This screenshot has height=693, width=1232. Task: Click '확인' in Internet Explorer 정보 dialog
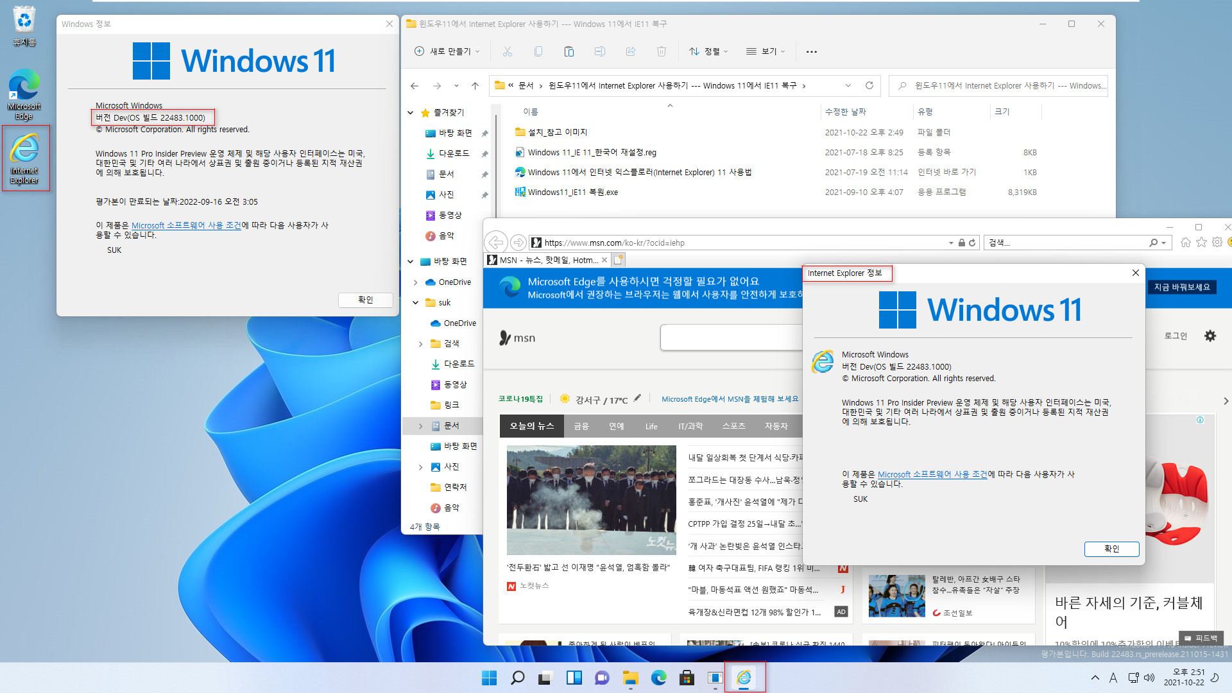tap(1112, 549)
